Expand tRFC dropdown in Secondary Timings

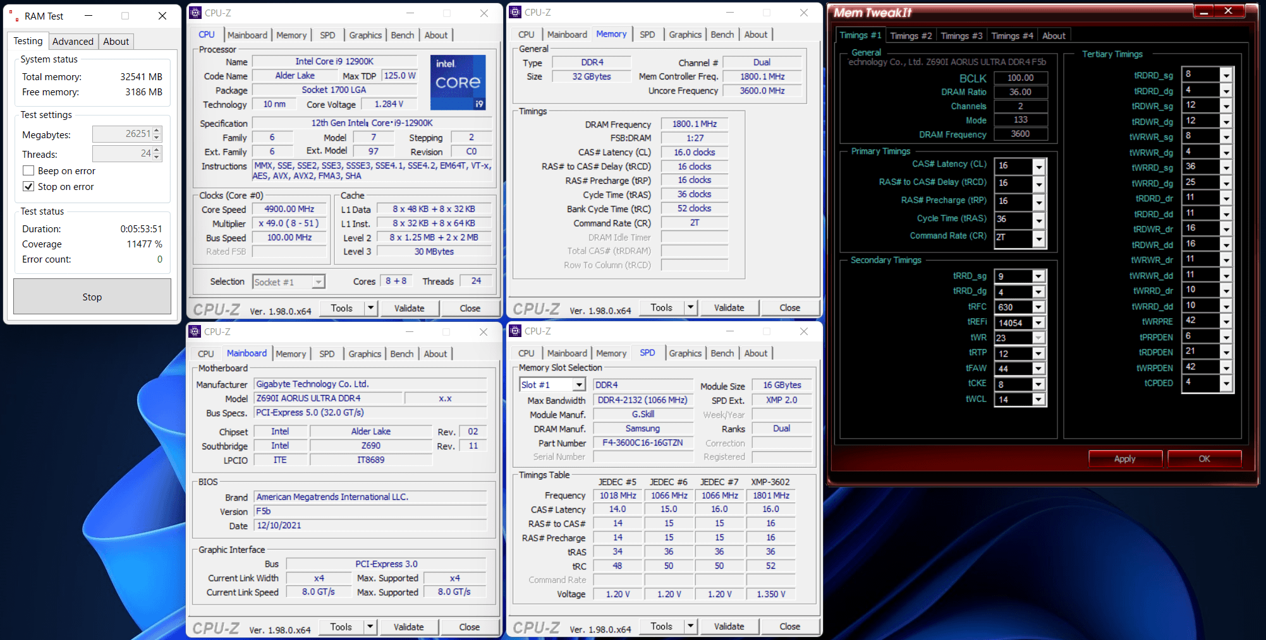[1038, 307]
